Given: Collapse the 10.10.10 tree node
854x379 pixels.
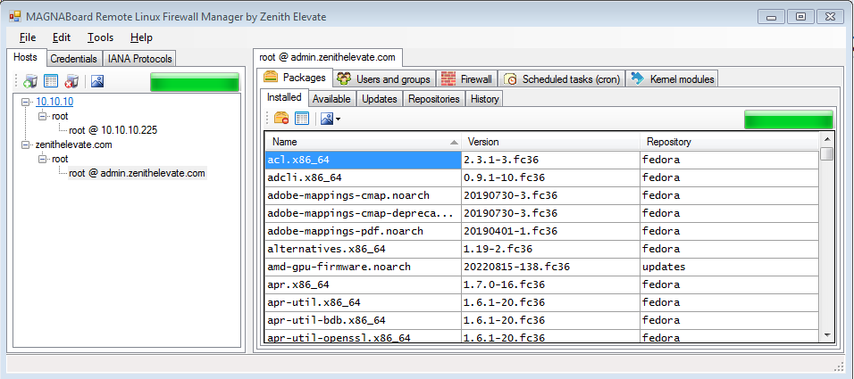Looking at the screenshot, I should (25, 102).
